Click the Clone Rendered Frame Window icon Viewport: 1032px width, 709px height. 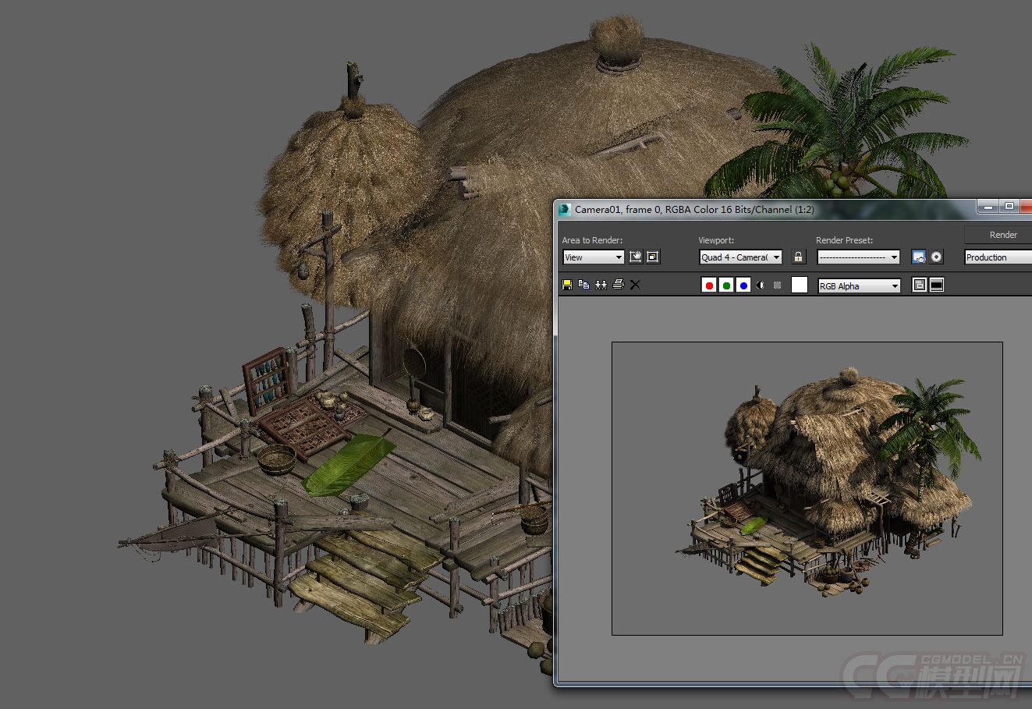601,285
